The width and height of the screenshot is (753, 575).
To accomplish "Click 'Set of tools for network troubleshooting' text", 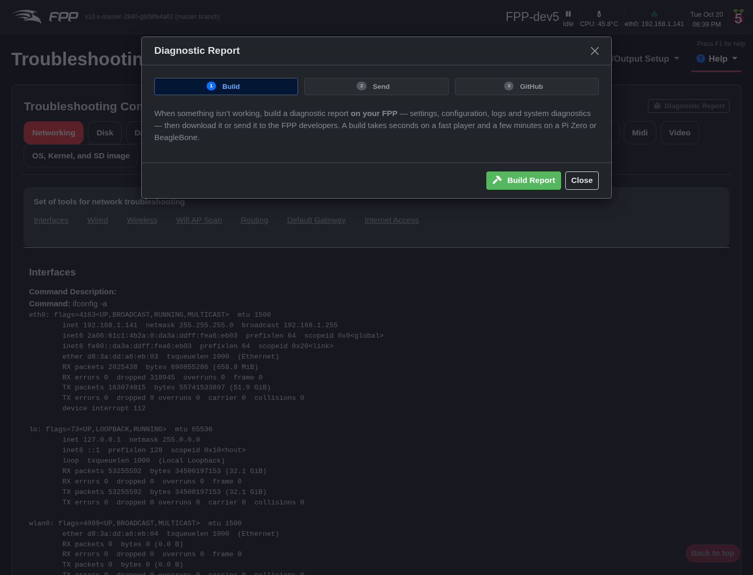I will tap(109, 202).
